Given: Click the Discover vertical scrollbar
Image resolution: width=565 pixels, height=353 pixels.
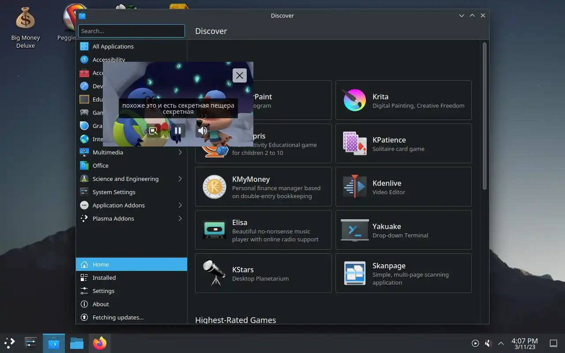Looking at the screenshot, I should click(484, 116).
